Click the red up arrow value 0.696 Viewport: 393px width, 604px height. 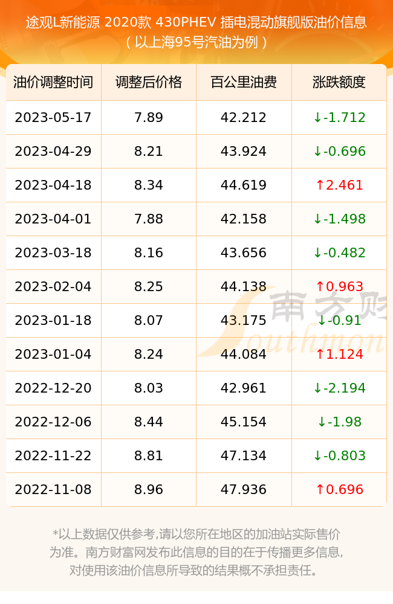coord(339,490)
